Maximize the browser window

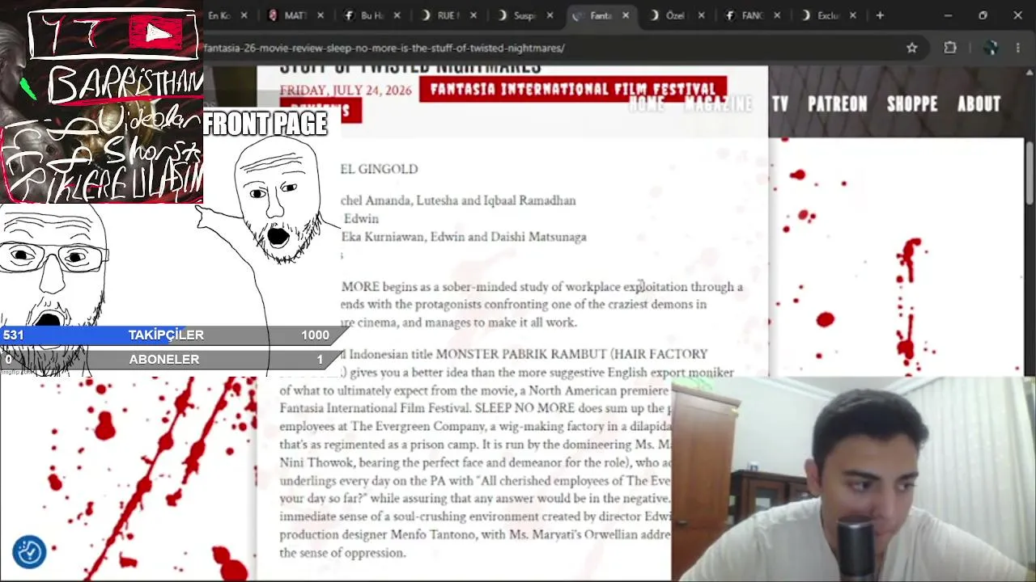[x=983, y=15]
